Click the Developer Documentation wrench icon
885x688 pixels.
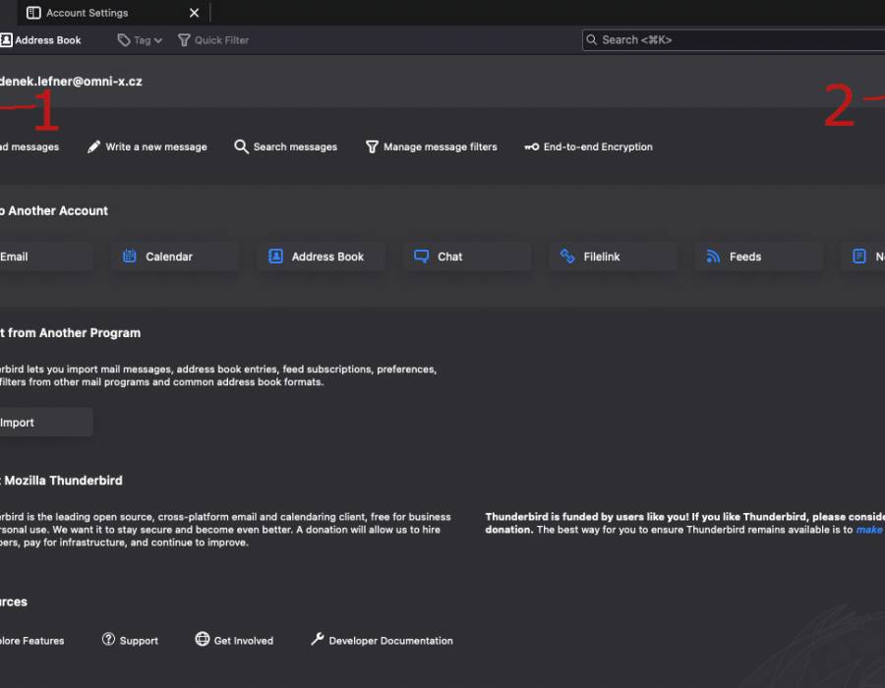318,639
